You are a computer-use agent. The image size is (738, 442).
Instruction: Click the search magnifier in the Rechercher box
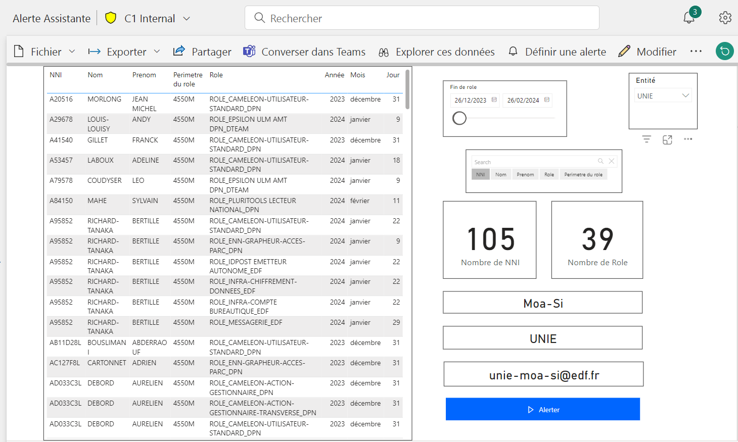[x=259, y=18]
